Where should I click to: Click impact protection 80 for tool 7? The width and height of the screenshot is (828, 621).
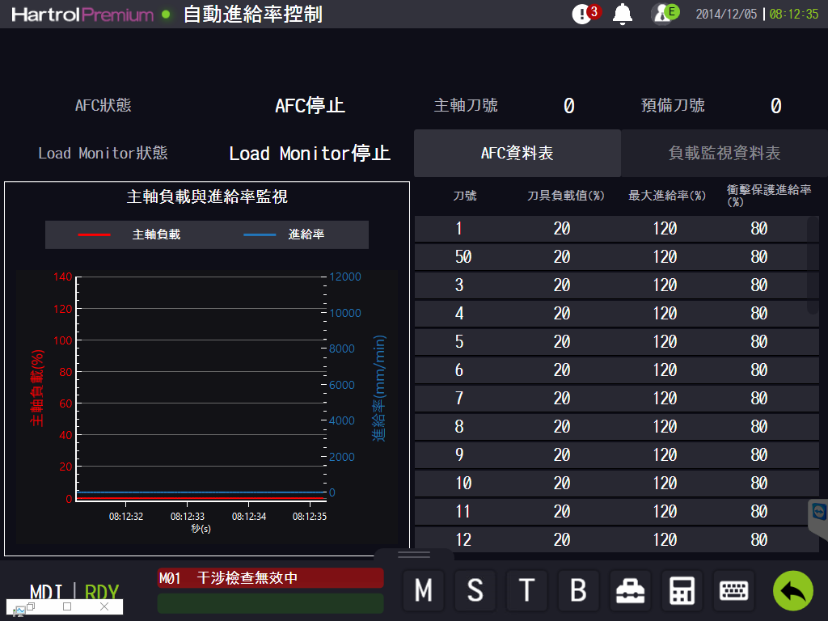tap(758, 398)
